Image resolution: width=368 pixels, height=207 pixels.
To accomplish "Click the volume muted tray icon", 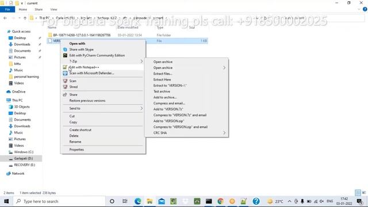I will point(322,201).
